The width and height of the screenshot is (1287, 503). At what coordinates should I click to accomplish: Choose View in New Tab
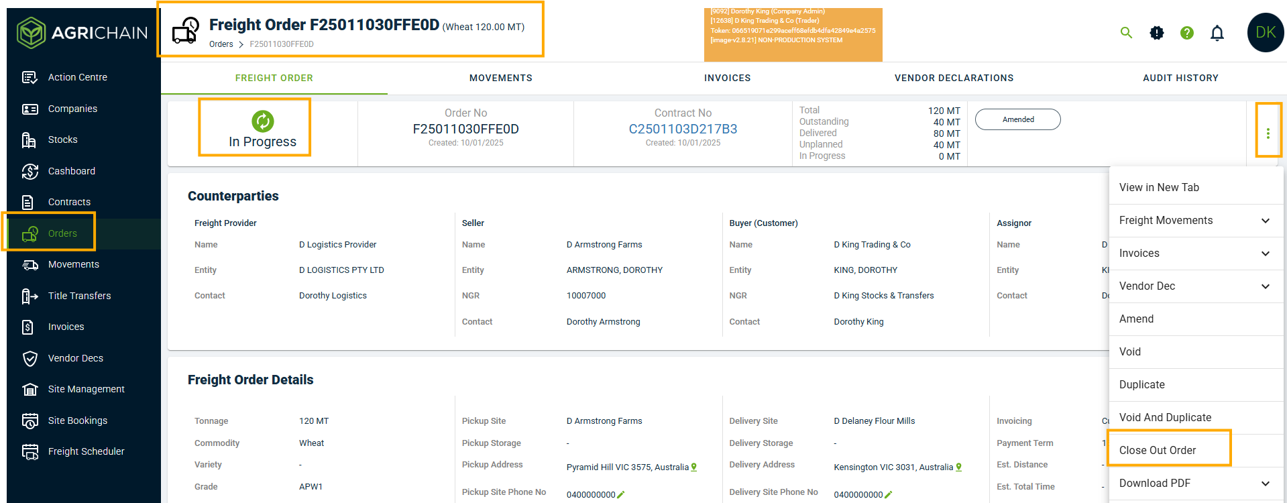[1196, 188]
